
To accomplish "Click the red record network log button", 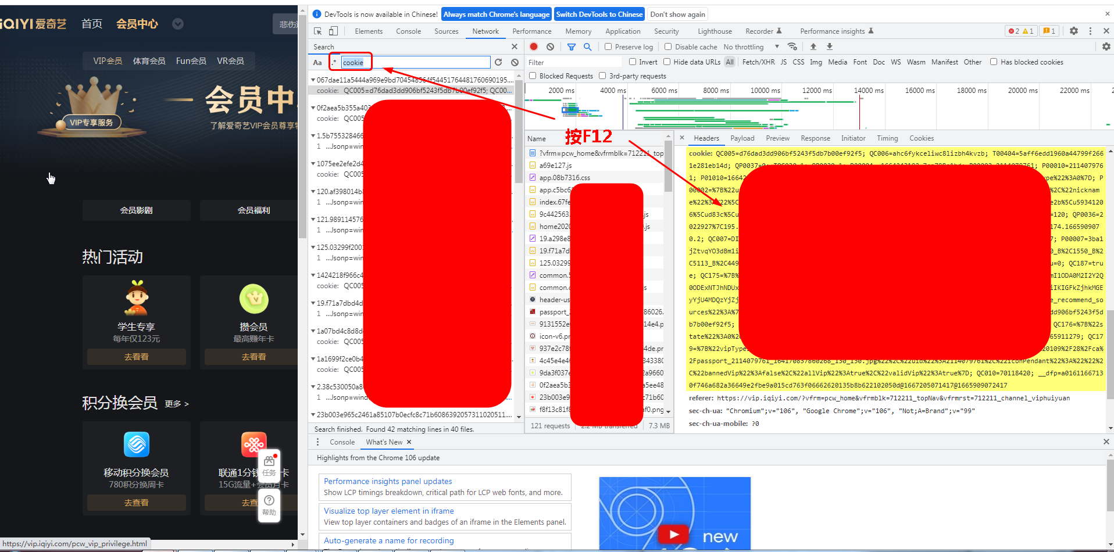I will coord(534,46).
